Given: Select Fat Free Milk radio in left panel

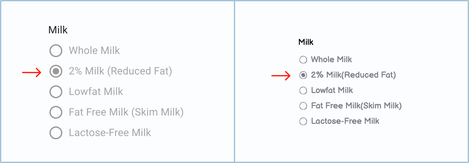Looking at the screenshot, I should 56,112.
